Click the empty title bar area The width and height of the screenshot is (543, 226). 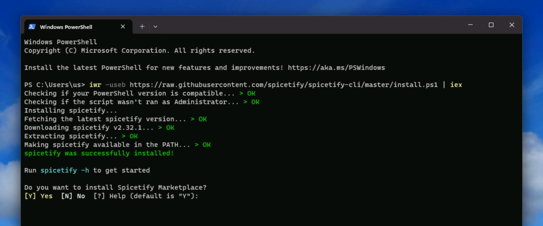(305, 25)
